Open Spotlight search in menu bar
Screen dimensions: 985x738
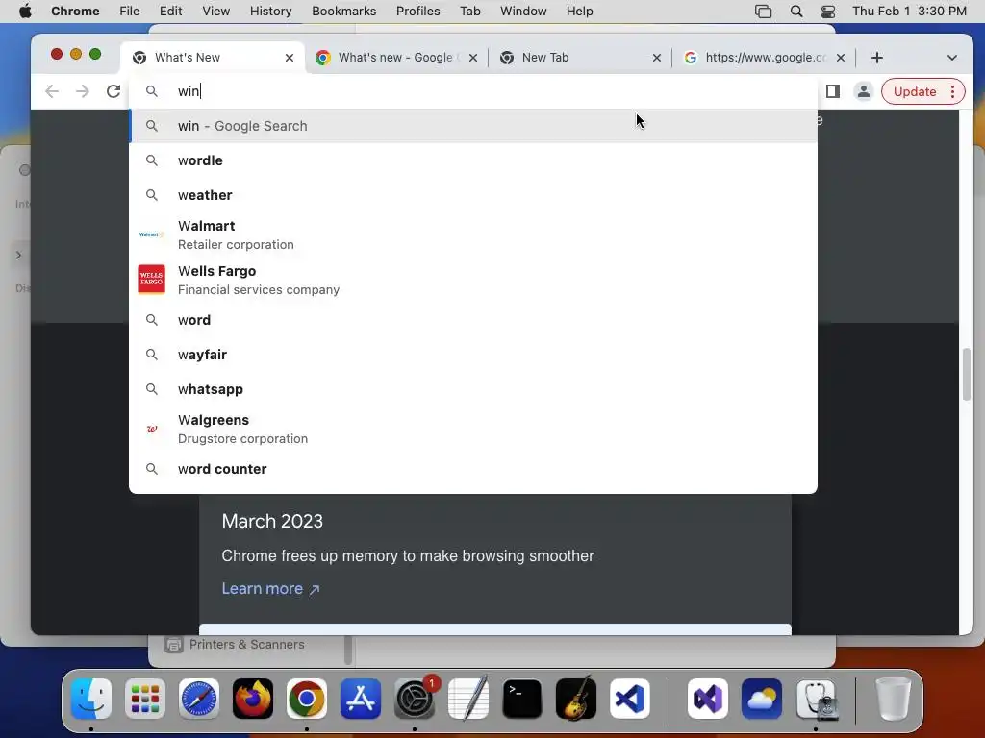796,12
